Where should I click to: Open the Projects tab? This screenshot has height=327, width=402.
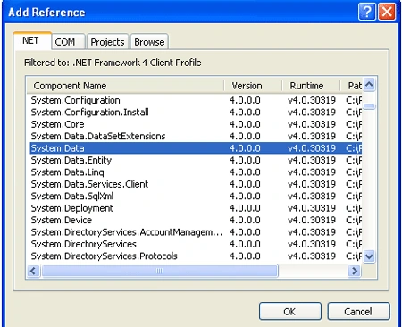click(x=107, y=42)
